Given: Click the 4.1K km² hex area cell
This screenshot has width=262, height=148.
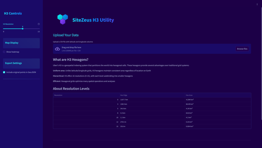Looking at the screenshot, I should coord(218,109).
